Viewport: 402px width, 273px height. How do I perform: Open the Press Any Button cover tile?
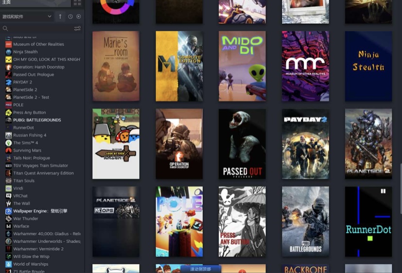click(x=242, y=222)
